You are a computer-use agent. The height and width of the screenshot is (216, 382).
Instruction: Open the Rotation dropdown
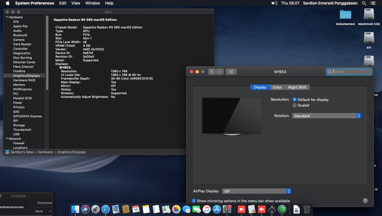click(326, 116)
